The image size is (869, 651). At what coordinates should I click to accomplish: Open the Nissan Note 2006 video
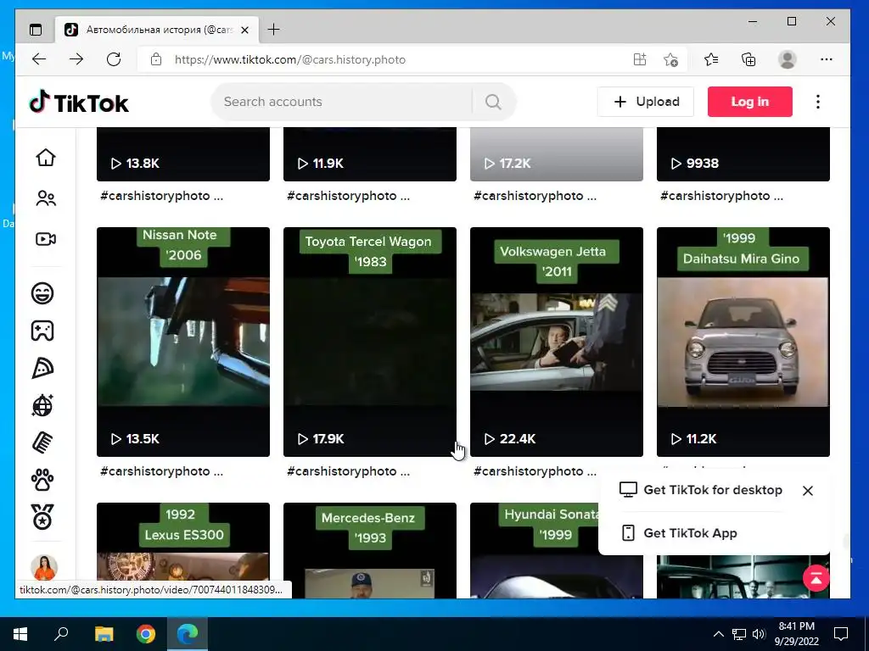pos(183,342)
